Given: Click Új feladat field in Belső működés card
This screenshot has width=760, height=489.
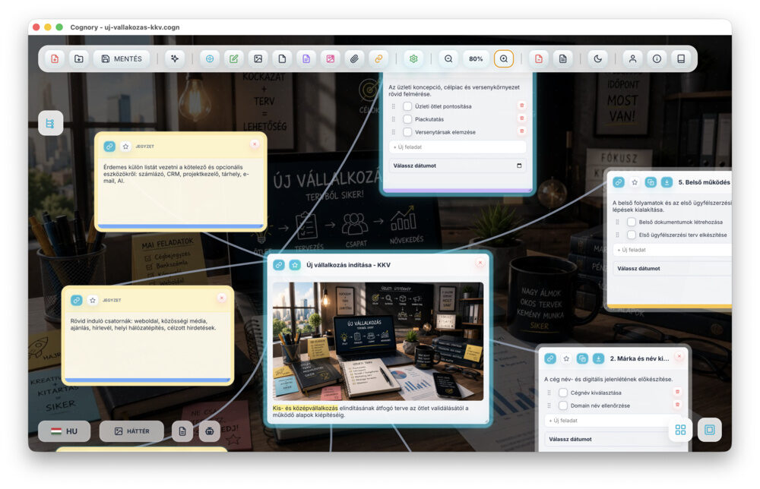Looking at the screenshot, I should [x=673, y=250].
